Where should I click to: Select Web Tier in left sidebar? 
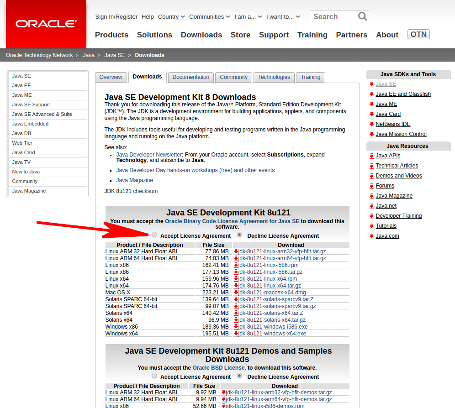[x=48, y=143]
